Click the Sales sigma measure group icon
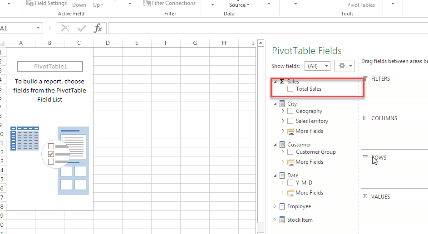This screenshot has height=234, width=428. pyautogui.click(x=282, y=82)
